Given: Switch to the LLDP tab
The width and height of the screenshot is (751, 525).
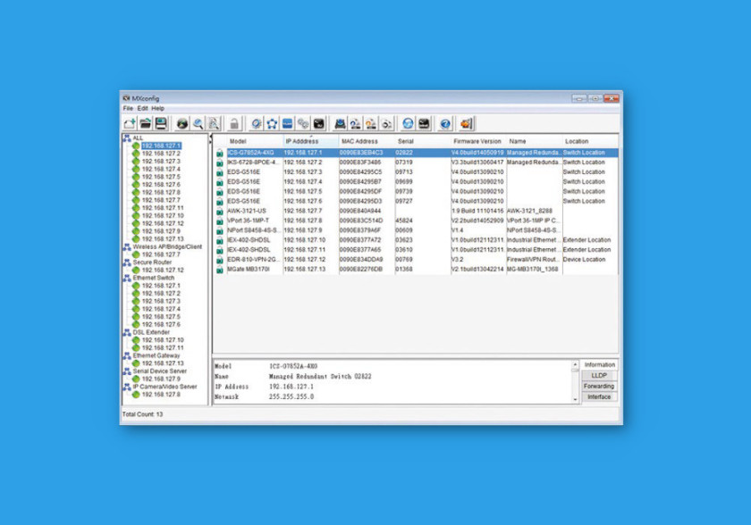Looking at the screenshot, I should [x=599, y=375].
